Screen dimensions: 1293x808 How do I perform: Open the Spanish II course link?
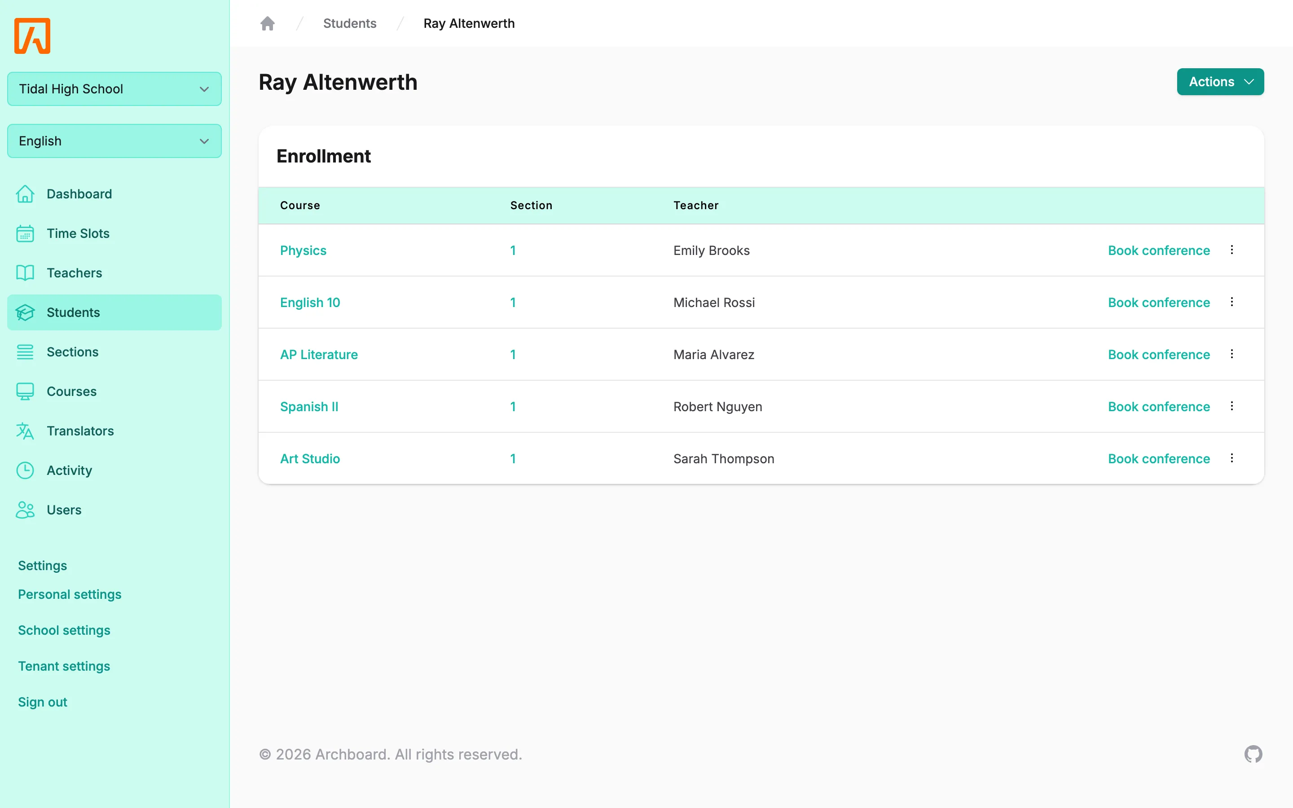[309, 407]
